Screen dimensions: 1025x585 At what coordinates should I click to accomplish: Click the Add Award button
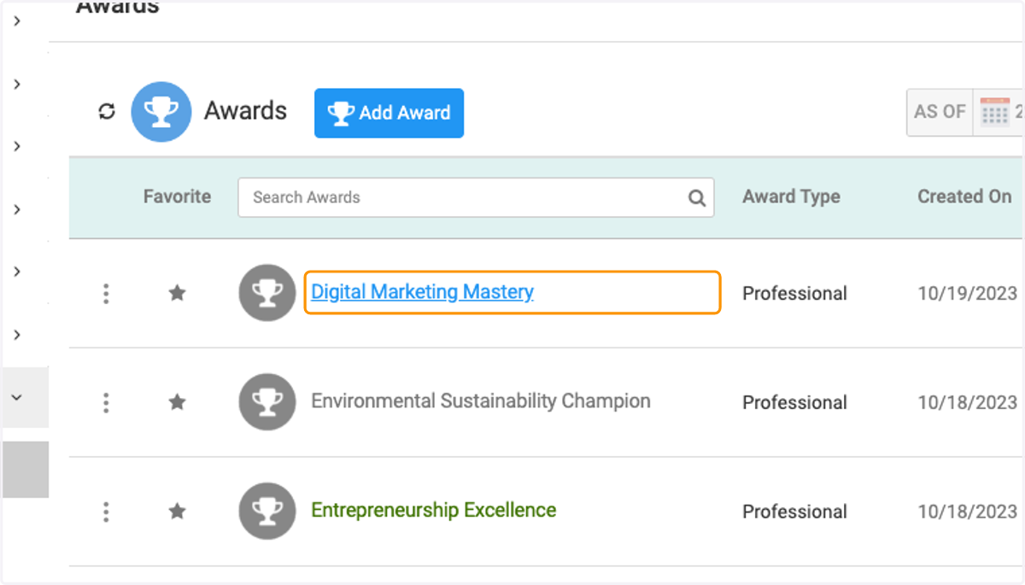tap(389, 113)
